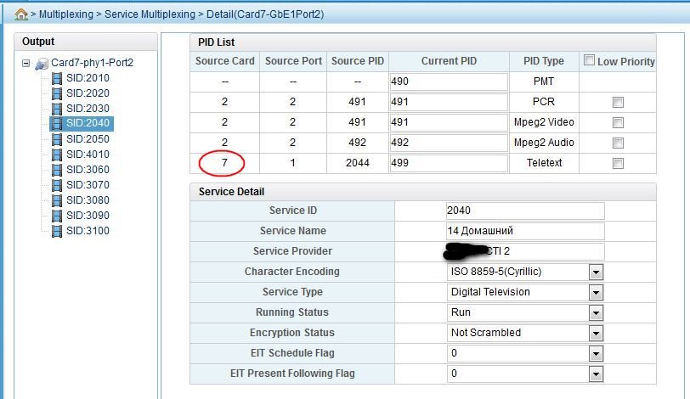
Task: Edit Current PID field of PCR row
Action: click(x=449, y=102)
